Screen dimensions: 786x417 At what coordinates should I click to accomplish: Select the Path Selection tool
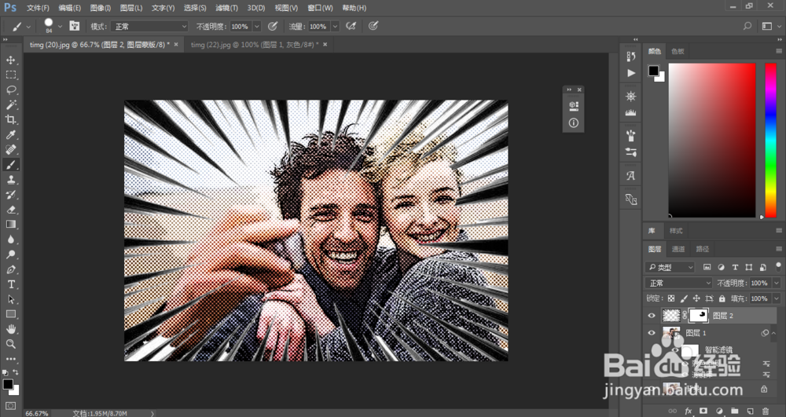10,299
